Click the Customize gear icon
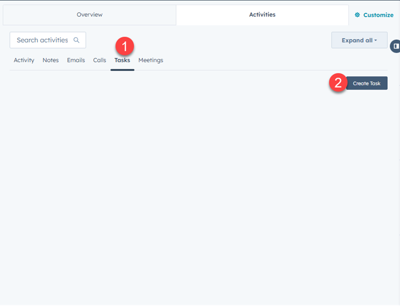Viewport: 400px width, 307px height. click(x=357, y=15)
